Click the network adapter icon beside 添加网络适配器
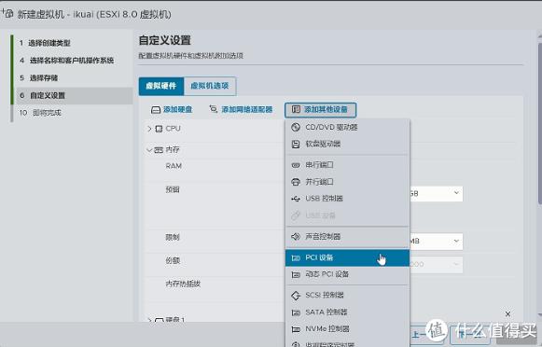The image size is (542, 347). coord(214,109)
